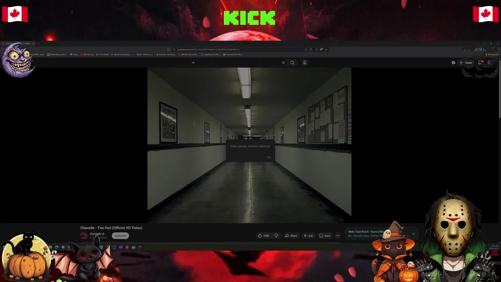This screenshot has width=501, height=282.
Task: Open the Chevelle channel name link
Action: 96,234
